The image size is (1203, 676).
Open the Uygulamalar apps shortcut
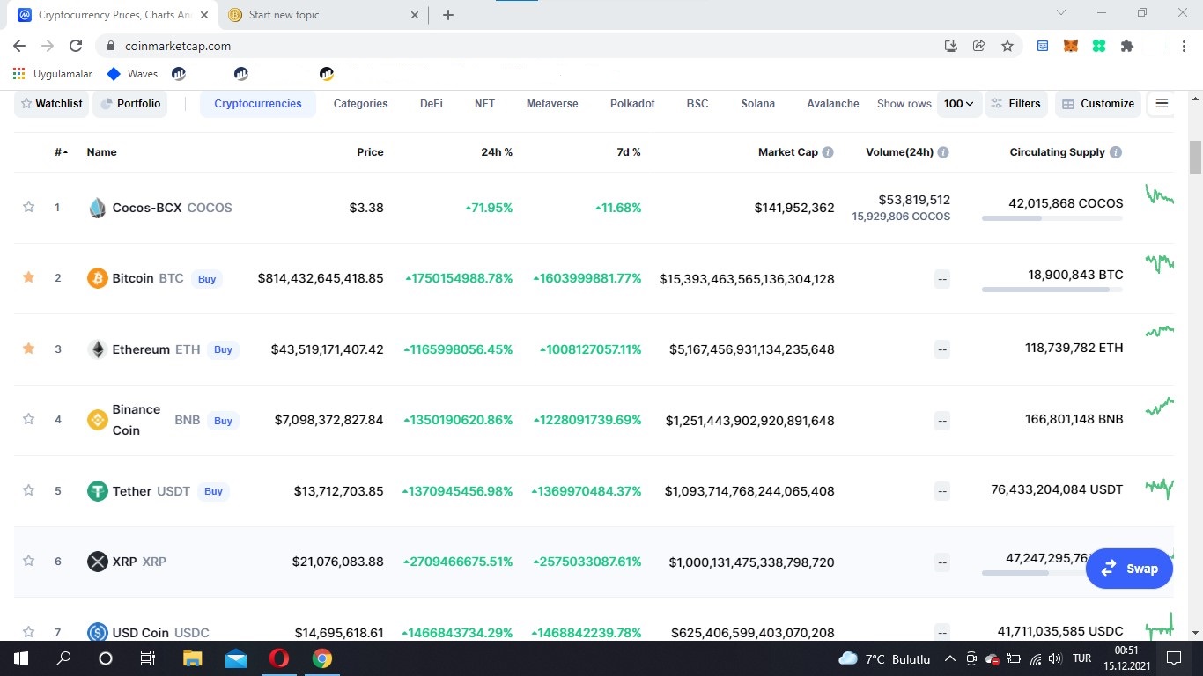[x=53, y=74]
